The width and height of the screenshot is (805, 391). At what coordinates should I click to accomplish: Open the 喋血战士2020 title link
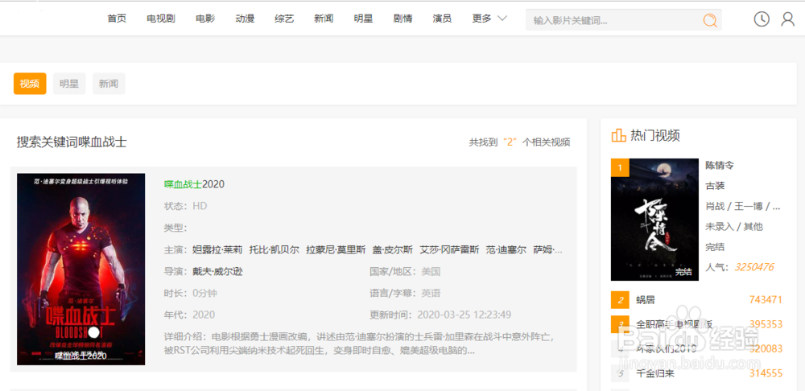coord(194,184)
